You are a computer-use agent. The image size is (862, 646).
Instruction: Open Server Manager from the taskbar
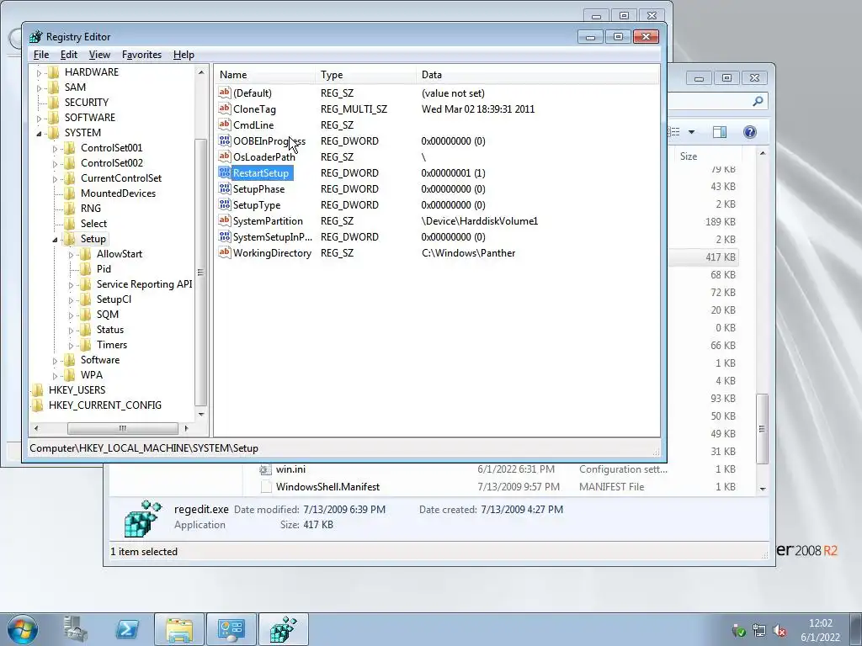[x=76, y=629]
